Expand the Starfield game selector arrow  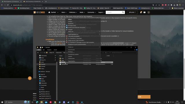58,12
